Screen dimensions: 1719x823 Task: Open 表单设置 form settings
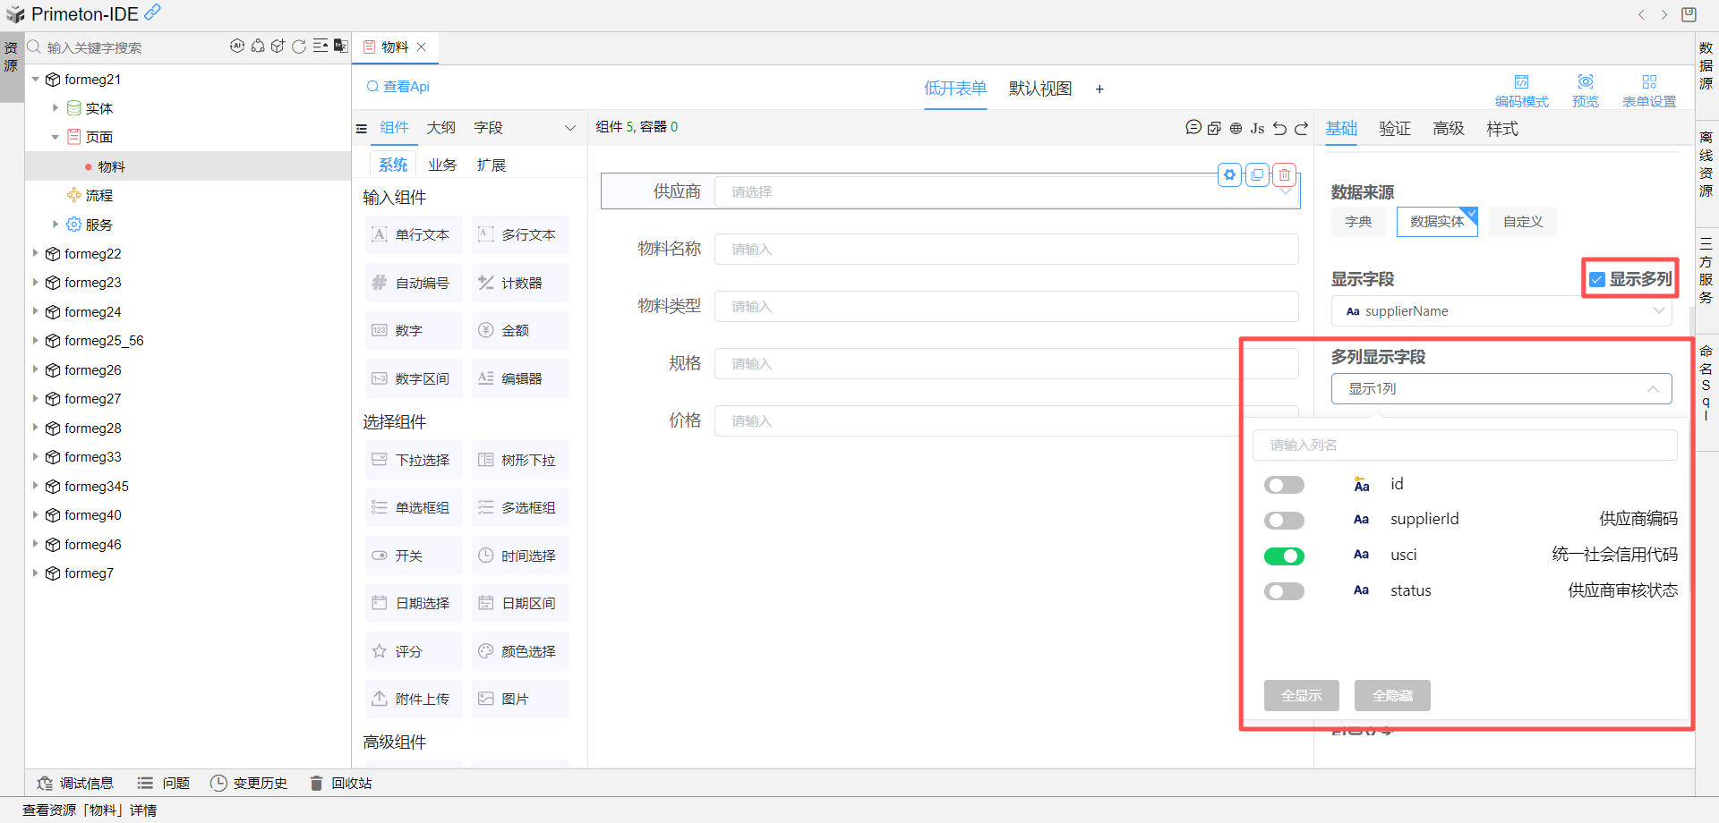click(1649, 90)
